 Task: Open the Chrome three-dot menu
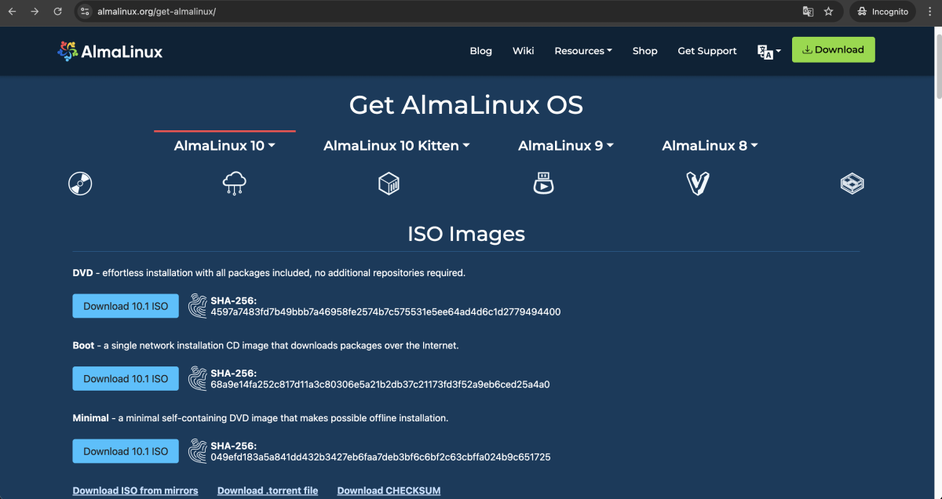tap(929, 12)
